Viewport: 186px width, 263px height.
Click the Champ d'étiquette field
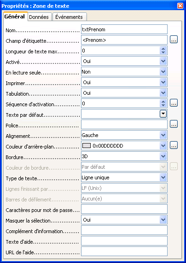tap(124, 40)
